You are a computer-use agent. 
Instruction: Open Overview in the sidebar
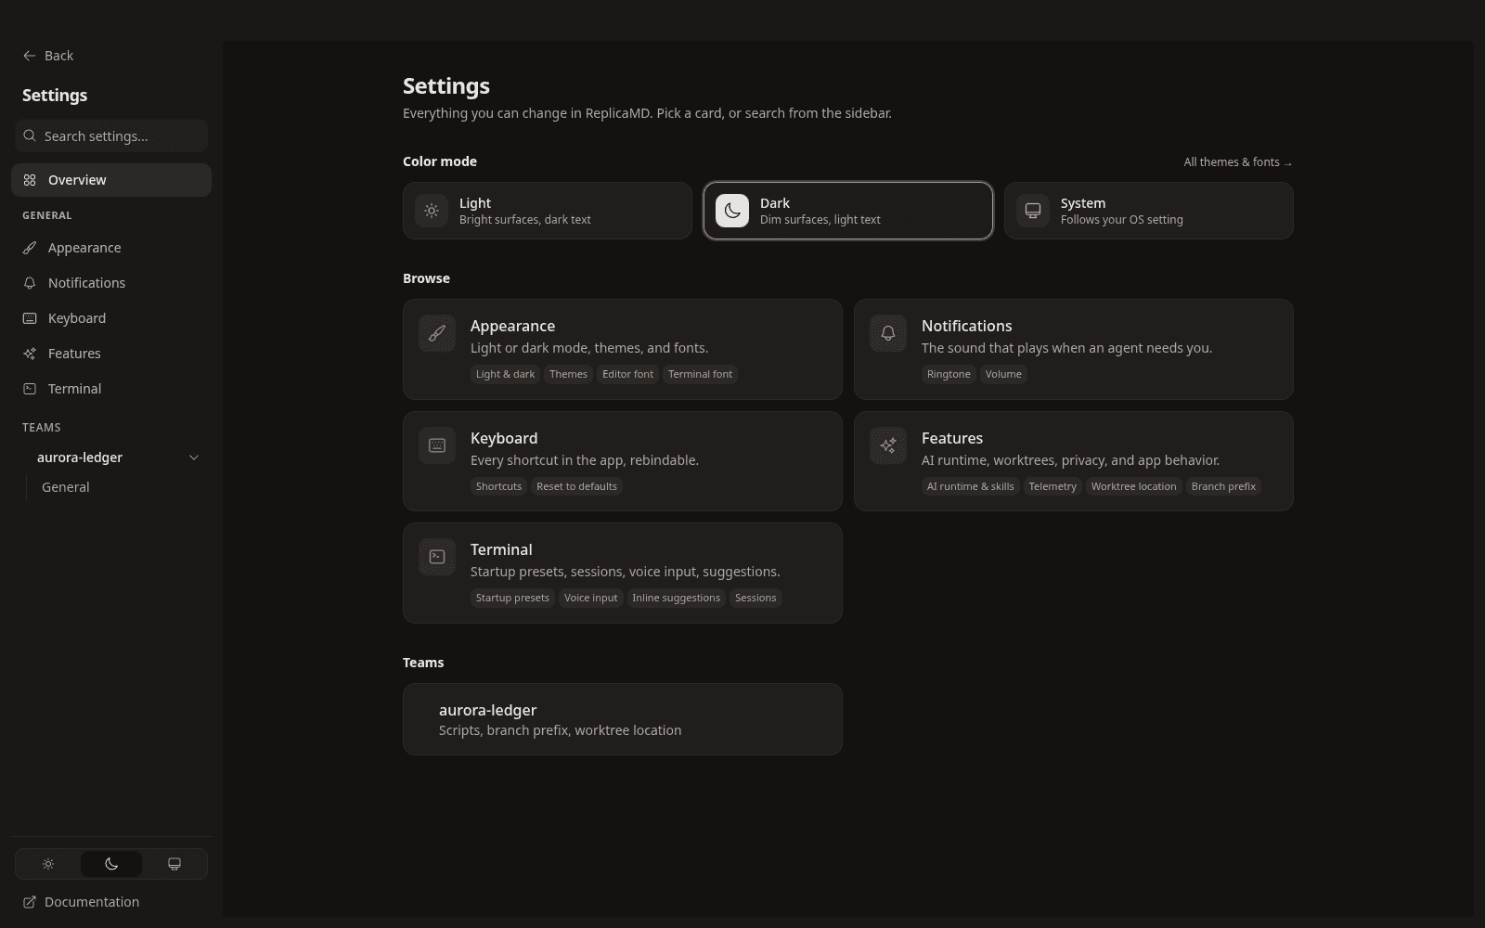(111, 180)
